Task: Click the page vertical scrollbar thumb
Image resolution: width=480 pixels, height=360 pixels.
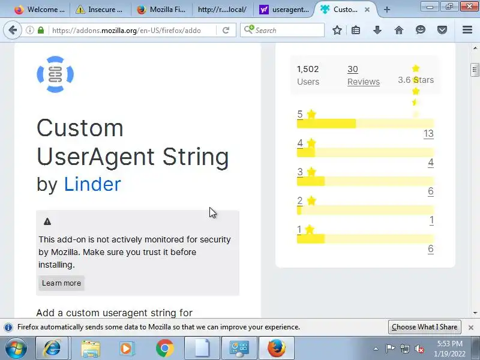Action: point(475,70)
